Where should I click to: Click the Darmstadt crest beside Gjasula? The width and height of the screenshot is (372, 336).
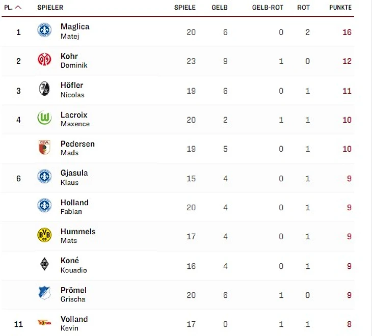pyautogui.click(x=44, y=177)
